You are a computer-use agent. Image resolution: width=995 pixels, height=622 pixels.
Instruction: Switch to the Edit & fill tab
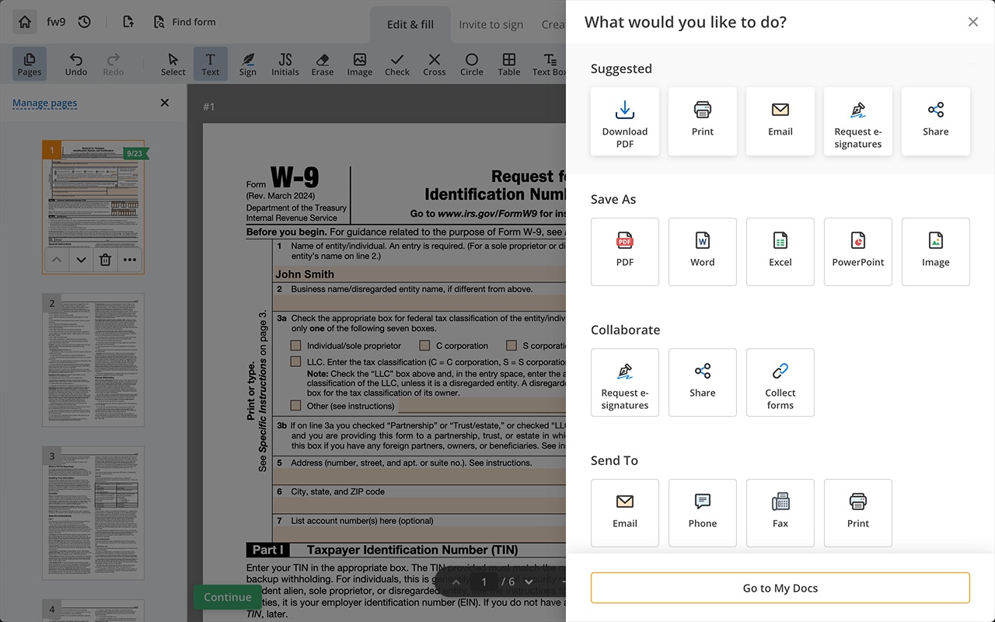tap(410, 24)
